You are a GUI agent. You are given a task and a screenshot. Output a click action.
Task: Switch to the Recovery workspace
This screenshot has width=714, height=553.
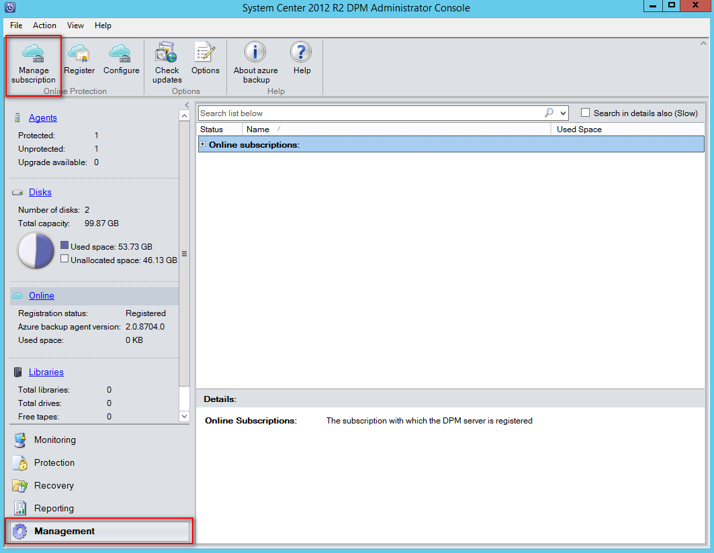point(99,486)
